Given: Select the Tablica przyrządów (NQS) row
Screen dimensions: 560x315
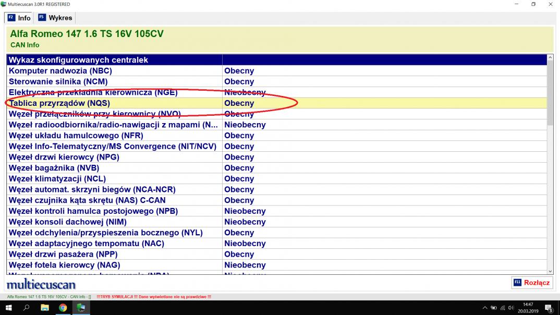Looking at the screenshot, I should (x=276, y=103).
